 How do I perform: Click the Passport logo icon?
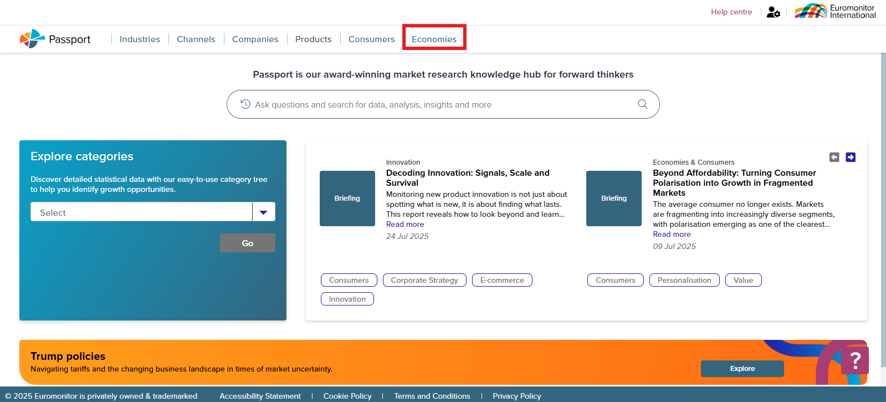point(32,39)
